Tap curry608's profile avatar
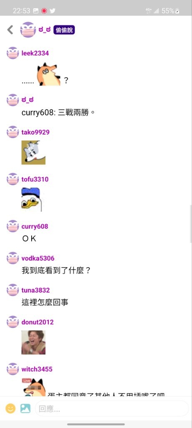The height and width of the screenshot is (428, 192). 12,226
